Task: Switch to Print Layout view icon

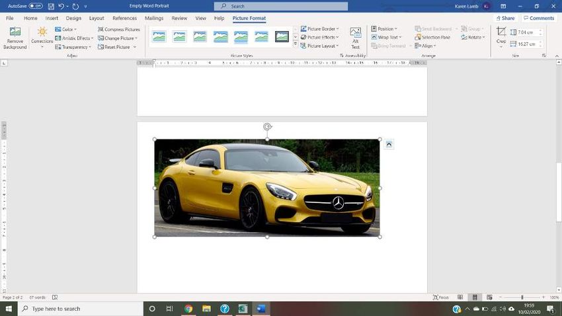Action: pos(475,297)
